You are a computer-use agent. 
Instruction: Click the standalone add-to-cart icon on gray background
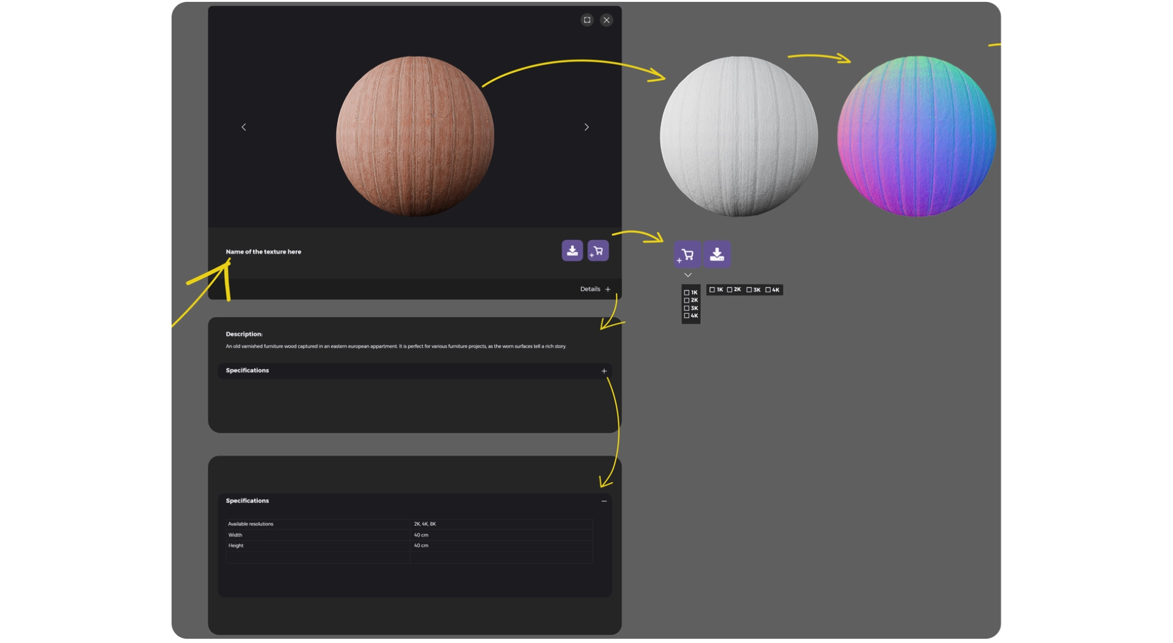click(687, 255)
